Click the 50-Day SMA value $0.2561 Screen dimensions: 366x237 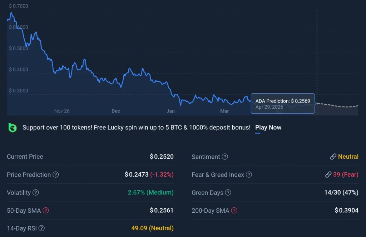click(162, 211)
